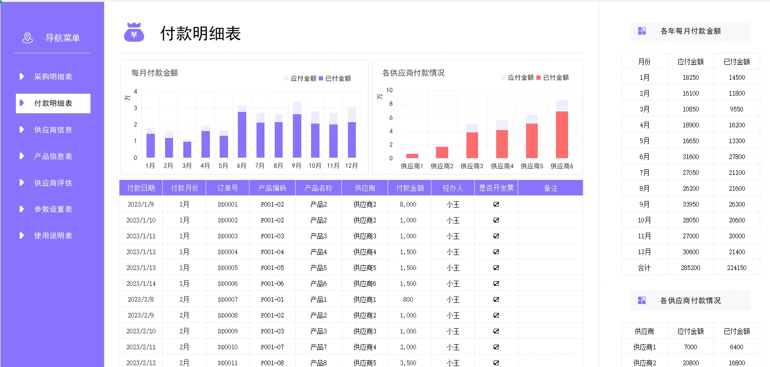Image resolution: width=770 pixels, height=367 pixels.
Task: Go to 供应商信息 page
Action: pos(53,130)
